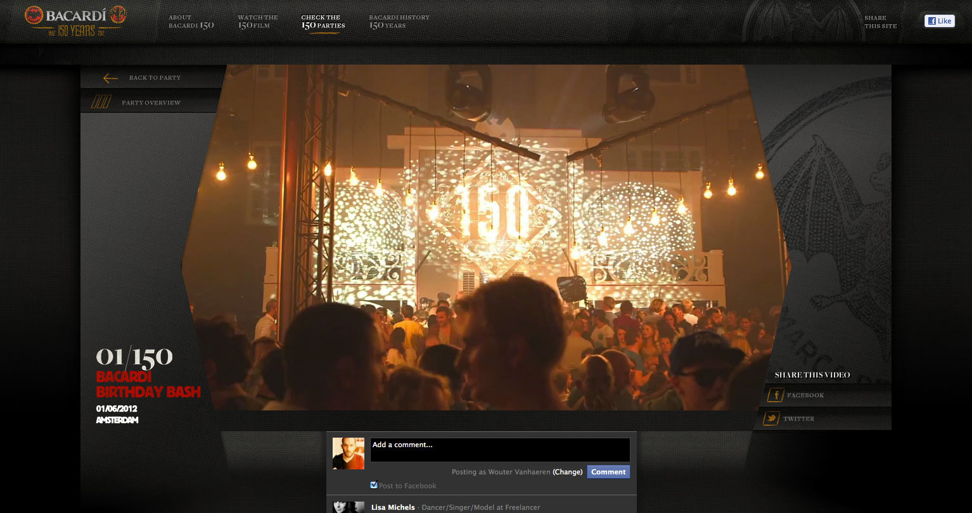Uncheck the Post to Facebook checkbox
Image resolution: width=972 pixels, height=513 pixels.
(x=374, y=485)
